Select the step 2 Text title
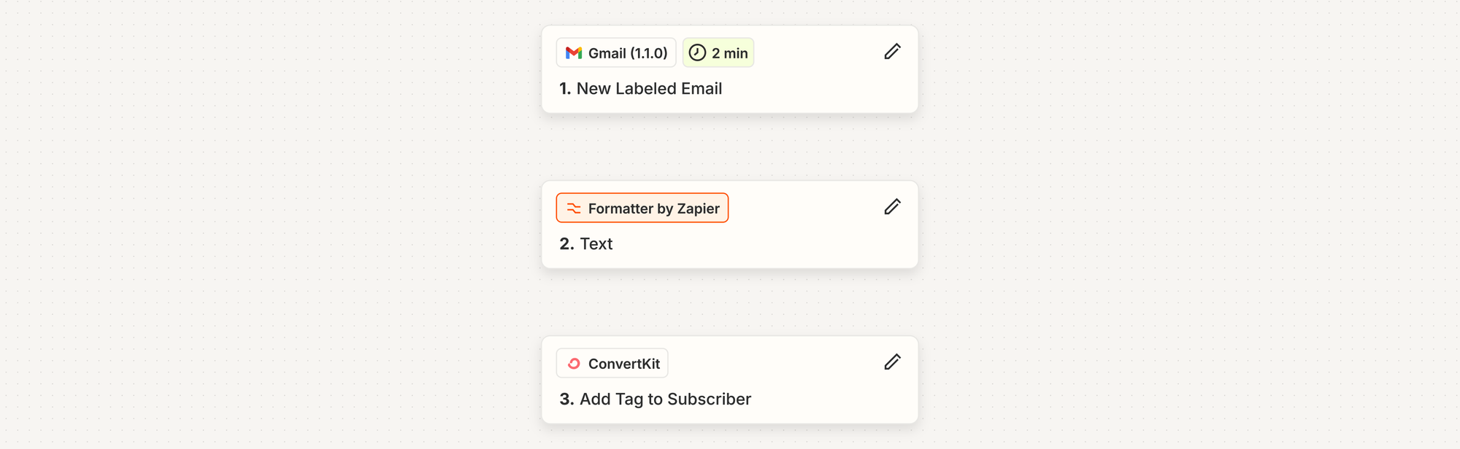Screen dimensions: 1460x449 coord(585,243)
